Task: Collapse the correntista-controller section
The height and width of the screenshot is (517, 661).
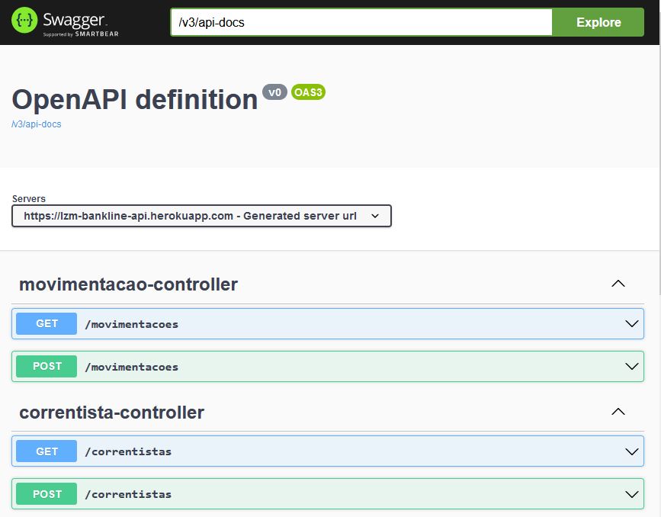Action: tap(618, 410)
